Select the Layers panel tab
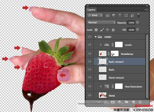Viewport: 154px width, 112px height. pos(91,10)
